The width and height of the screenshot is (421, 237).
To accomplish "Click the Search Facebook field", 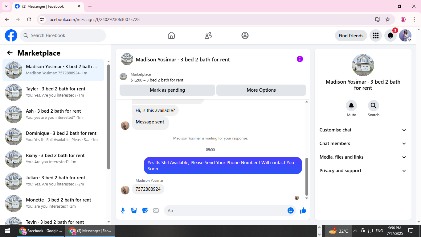I will click(63, 35).
